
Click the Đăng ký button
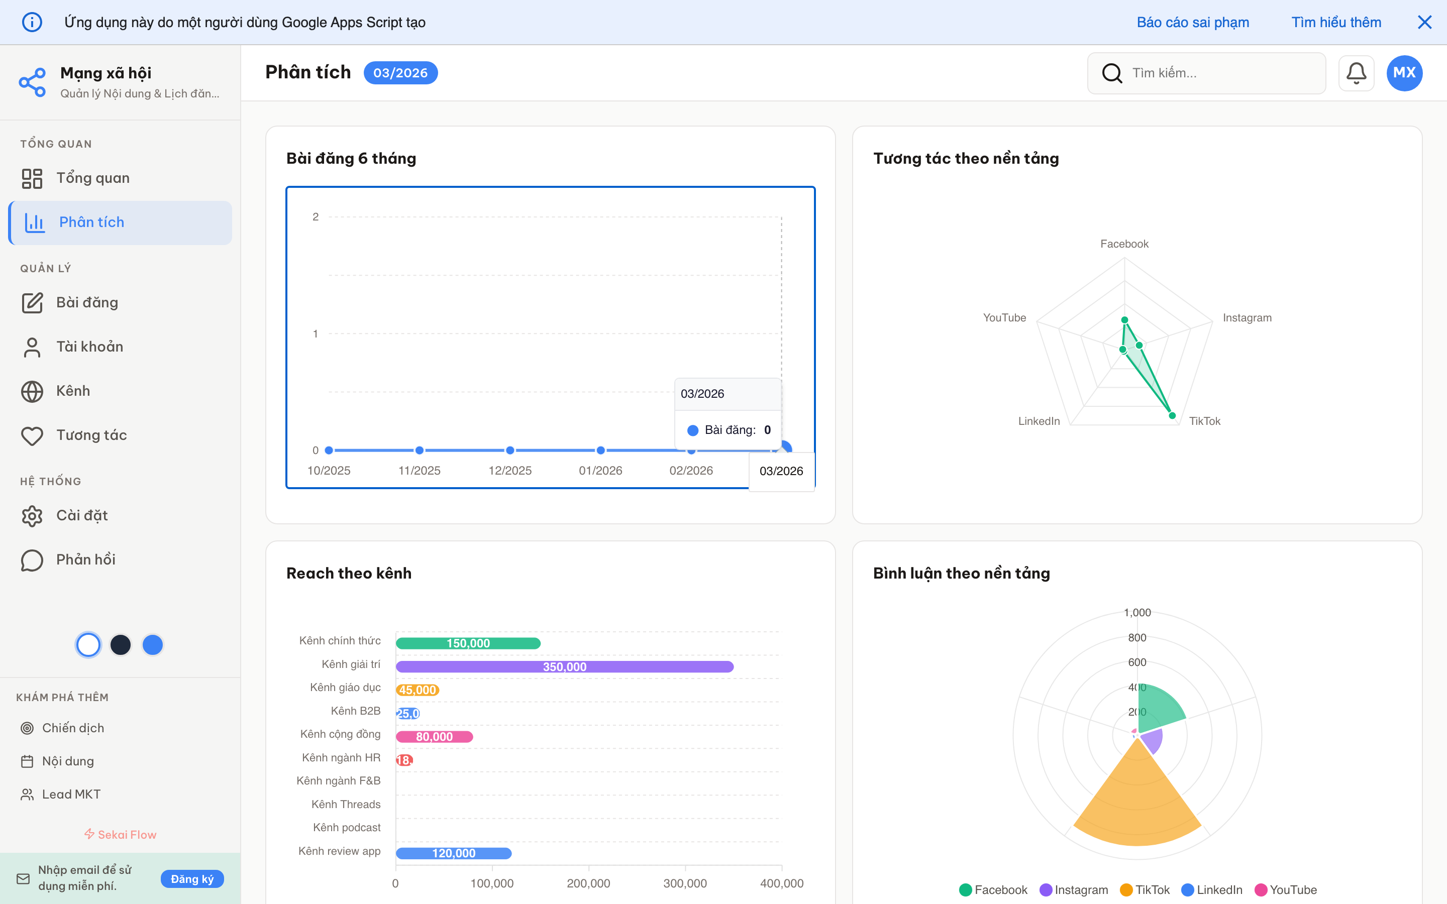[x=192, y=878]
